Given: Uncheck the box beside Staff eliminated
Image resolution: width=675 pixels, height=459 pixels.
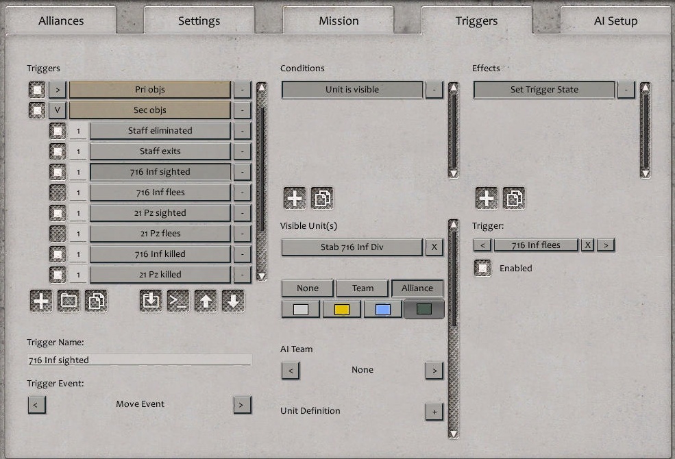Looking at the screenshot, I should [58, 130].
